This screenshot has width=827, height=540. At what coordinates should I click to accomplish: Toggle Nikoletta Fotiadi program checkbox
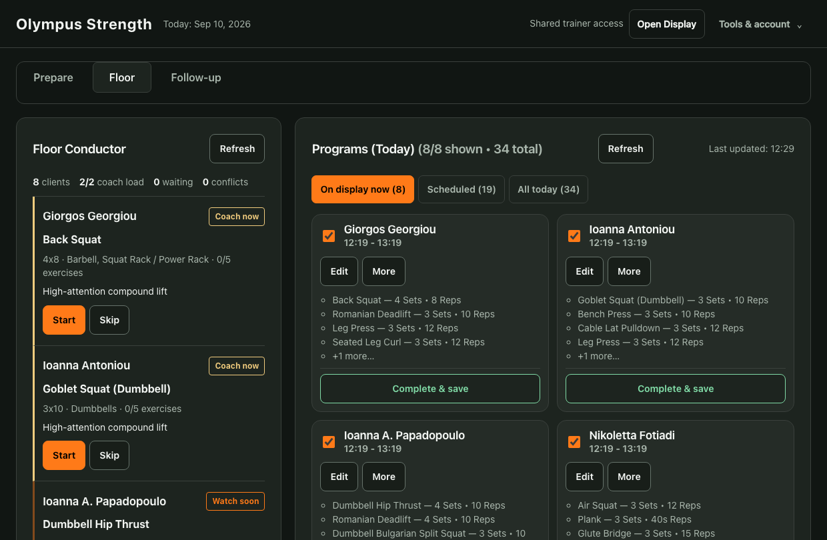pyautogui.click(x=574, y=441)
